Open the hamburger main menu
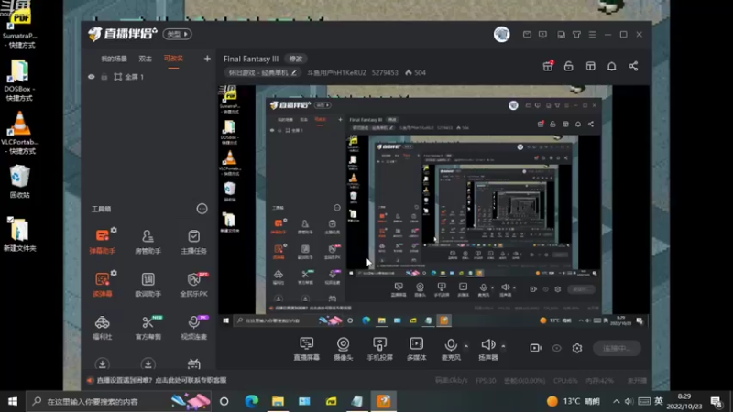733x412 pixels. tap(592, 35)
